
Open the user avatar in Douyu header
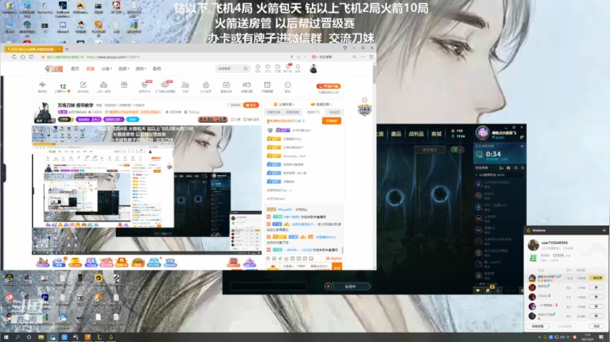click(313, 69)
